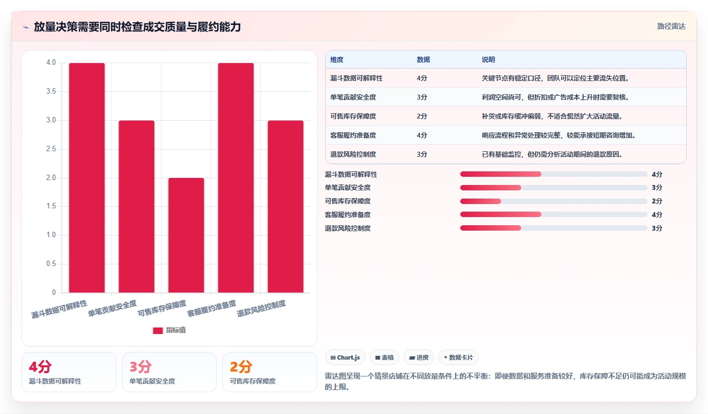Toggle the 指标值 legend swatch
708x414 pixels.
pyautogui.click(x=157, y=330)
